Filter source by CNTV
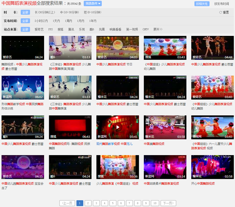This screenshot has width=235, height=207. coord(145,29)
